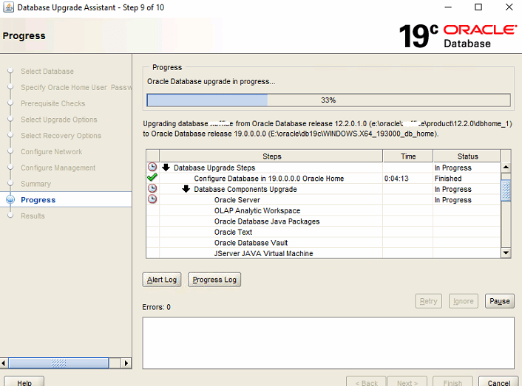Click clock icon beside Database Components Upgrade

tap(152, 189)
